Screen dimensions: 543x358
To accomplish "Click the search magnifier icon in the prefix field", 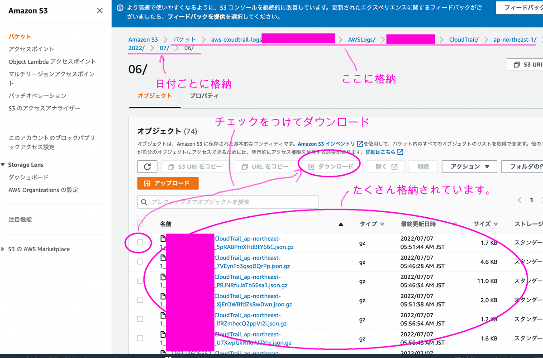I will [144, 202].
